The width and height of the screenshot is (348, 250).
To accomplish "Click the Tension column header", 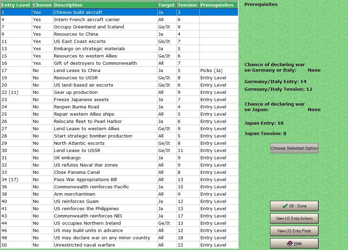I will [x=188, y=5].
